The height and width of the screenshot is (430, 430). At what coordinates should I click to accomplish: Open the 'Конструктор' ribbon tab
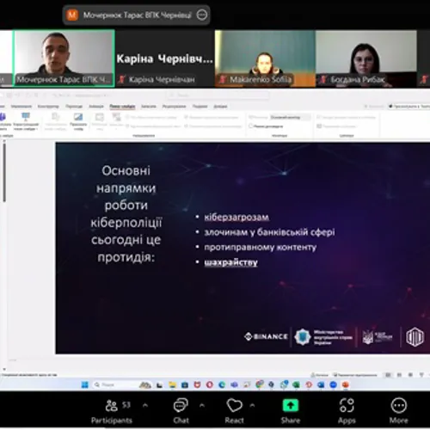[48, 107]
